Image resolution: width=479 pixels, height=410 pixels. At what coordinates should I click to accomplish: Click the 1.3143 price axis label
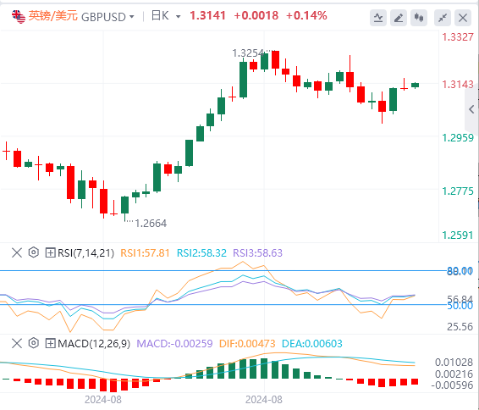point(458,85)
